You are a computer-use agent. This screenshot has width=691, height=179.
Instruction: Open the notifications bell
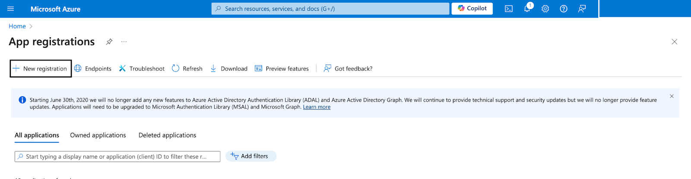pos(527,9)
